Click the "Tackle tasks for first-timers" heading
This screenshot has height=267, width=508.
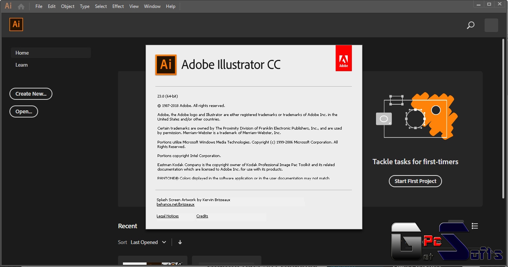(x=415, y=162)
